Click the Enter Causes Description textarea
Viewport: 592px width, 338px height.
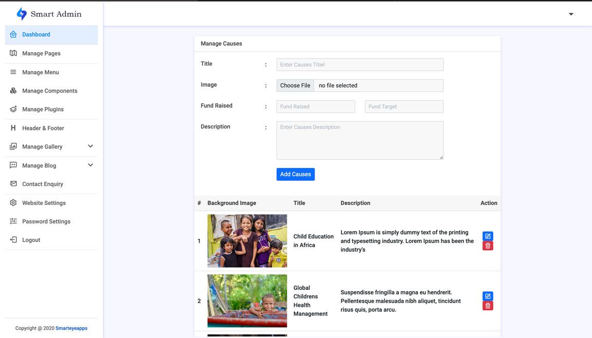tap(360, 140)
